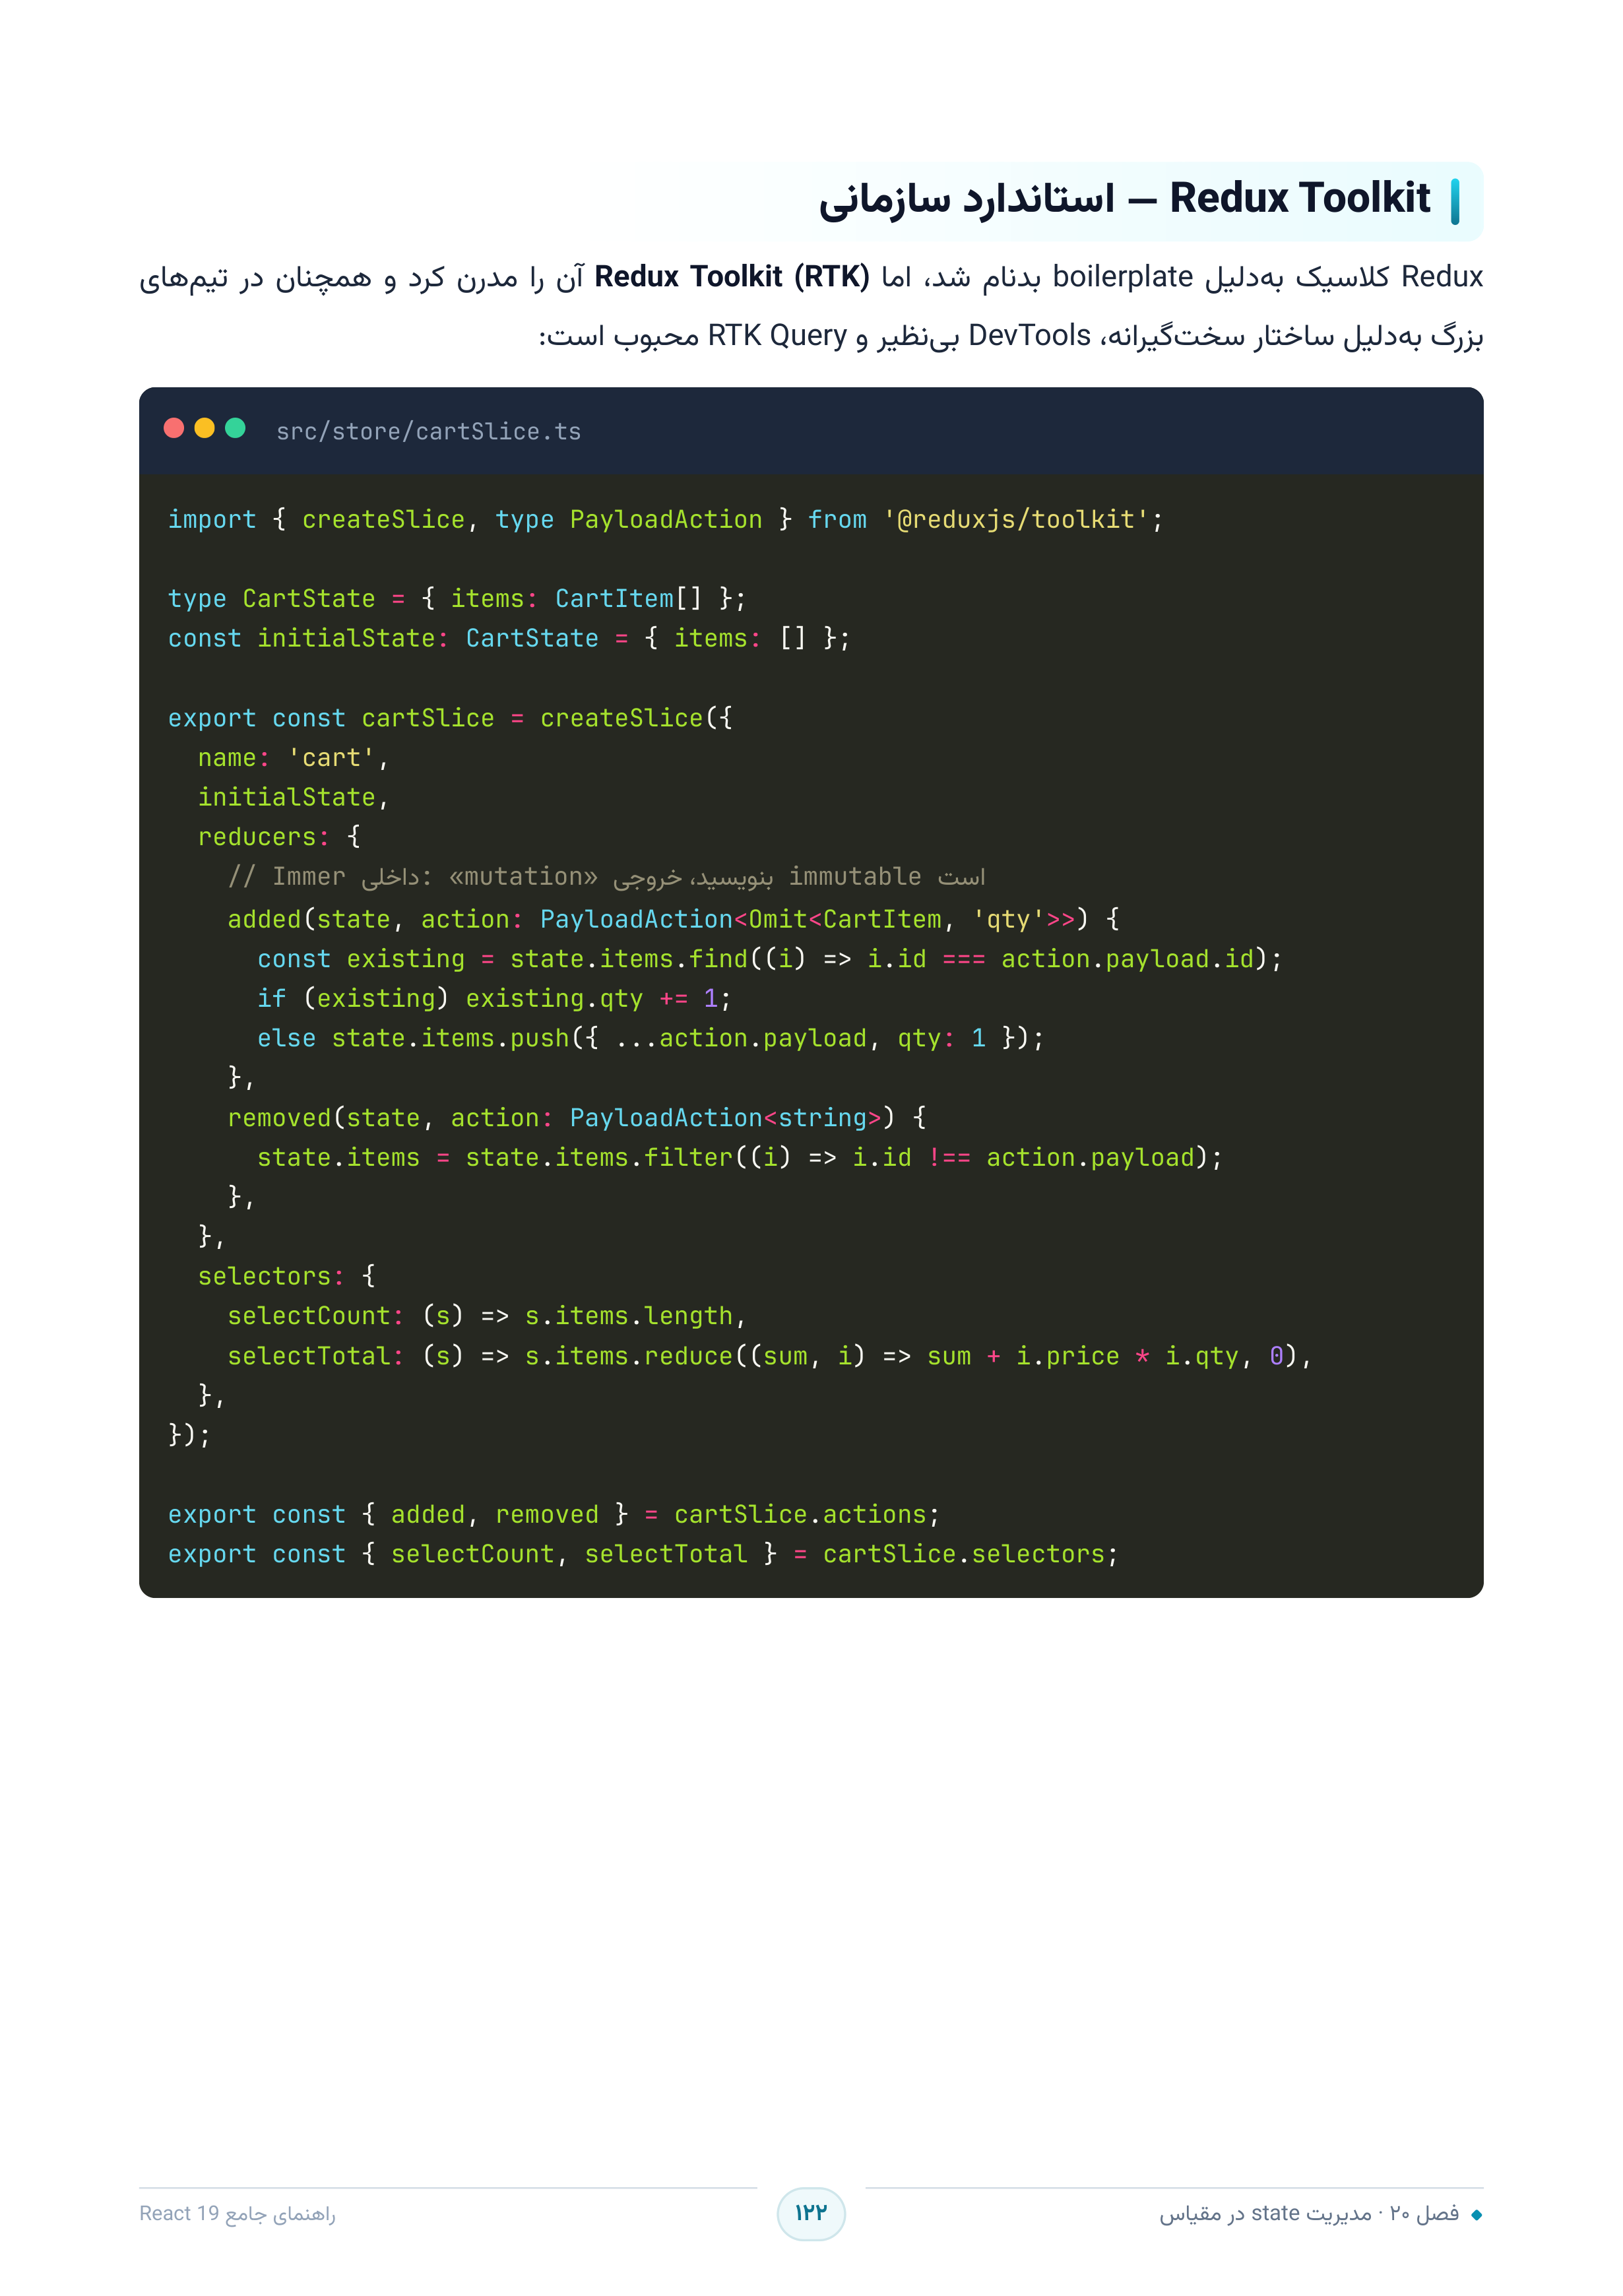
Task: Click the if (existing) existing.qty line
Action: pos(495,999)
